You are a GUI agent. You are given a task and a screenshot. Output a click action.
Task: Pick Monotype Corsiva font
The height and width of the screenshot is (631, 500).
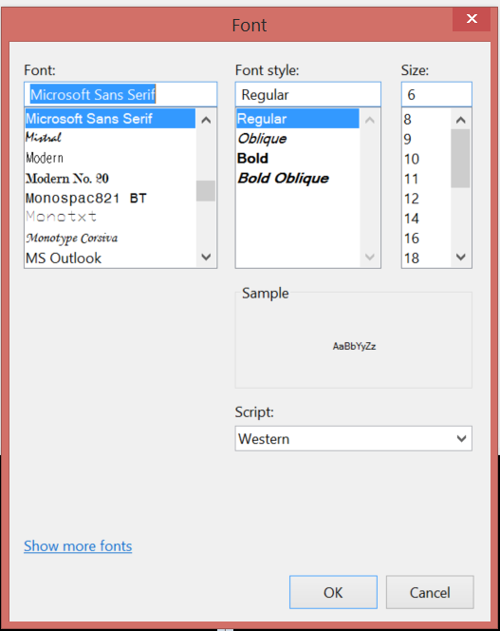[110, 238]
